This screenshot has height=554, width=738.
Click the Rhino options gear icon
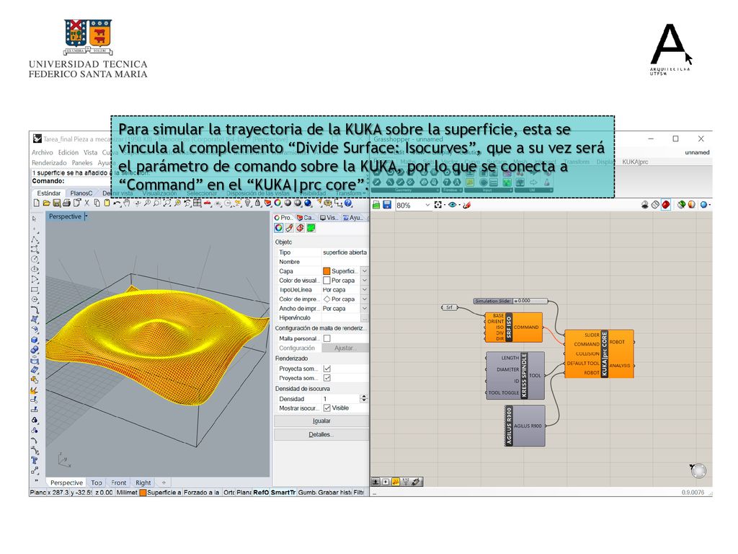coord(328,203)
